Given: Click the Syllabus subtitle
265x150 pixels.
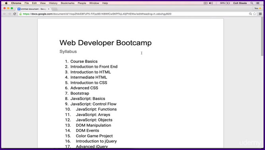Looking at the screenshot, I should click(x=68, y=51).
